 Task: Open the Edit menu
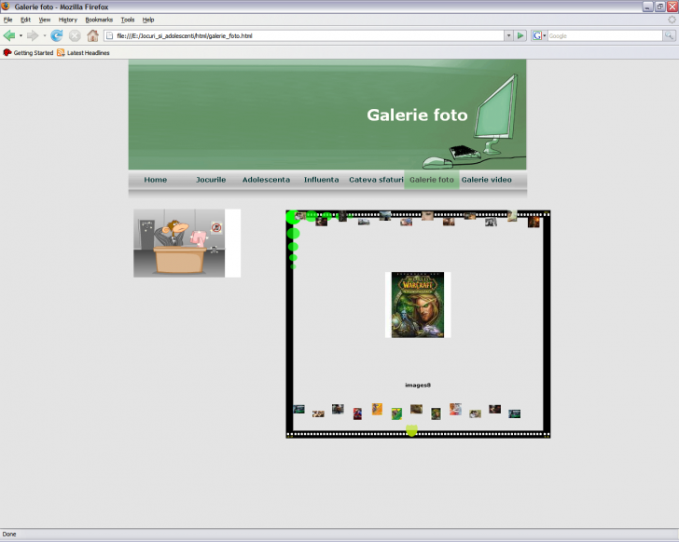coord(25,20)
